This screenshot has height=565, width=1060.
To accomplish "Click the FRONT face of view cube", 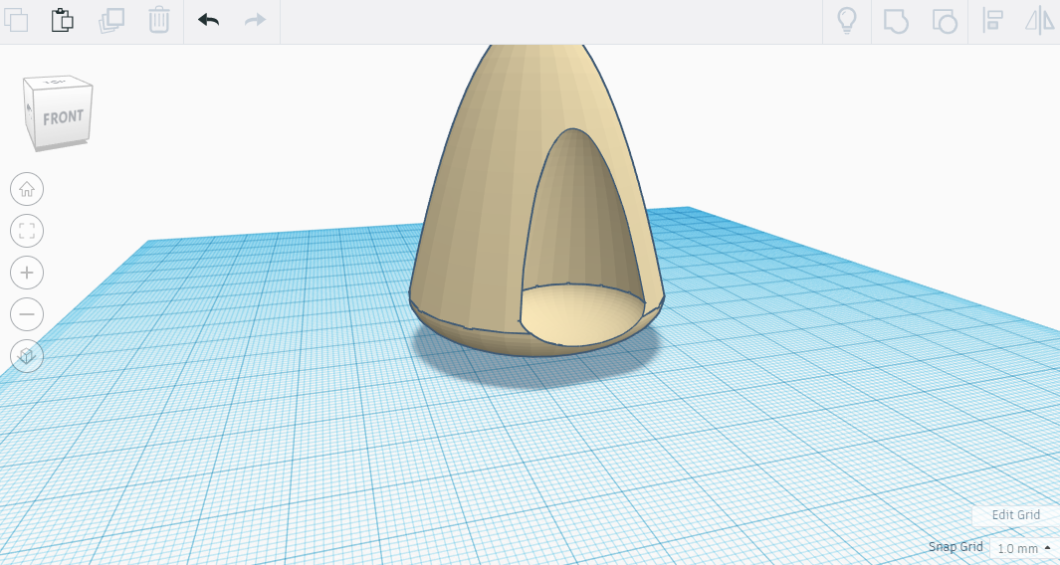I will tap(62, 118).
